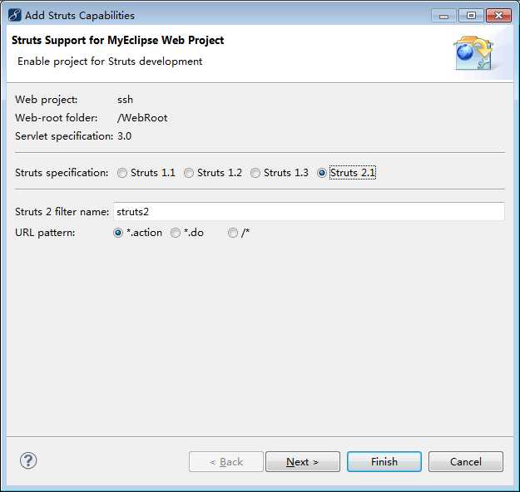Click the 'ssh' web project value

(125, 100)
